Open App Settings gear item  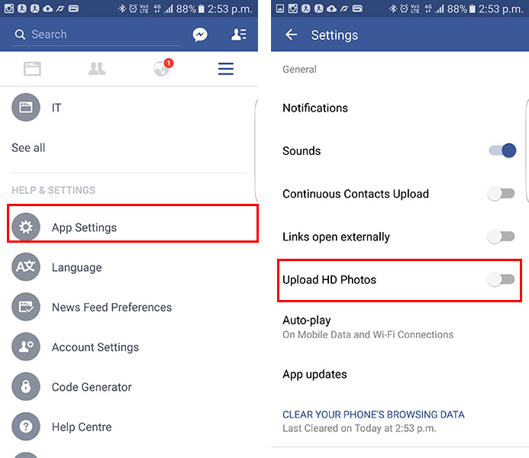click(133, 227)
